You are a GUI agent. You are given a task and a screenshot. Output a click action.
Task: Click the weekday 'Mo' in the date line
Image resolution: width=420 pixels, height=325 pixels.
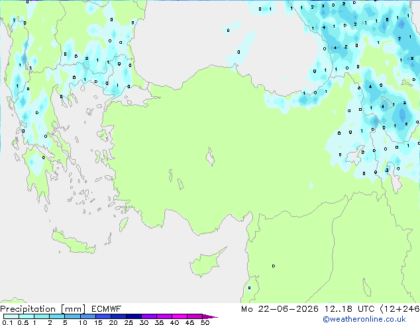click(x=246, y=309)
